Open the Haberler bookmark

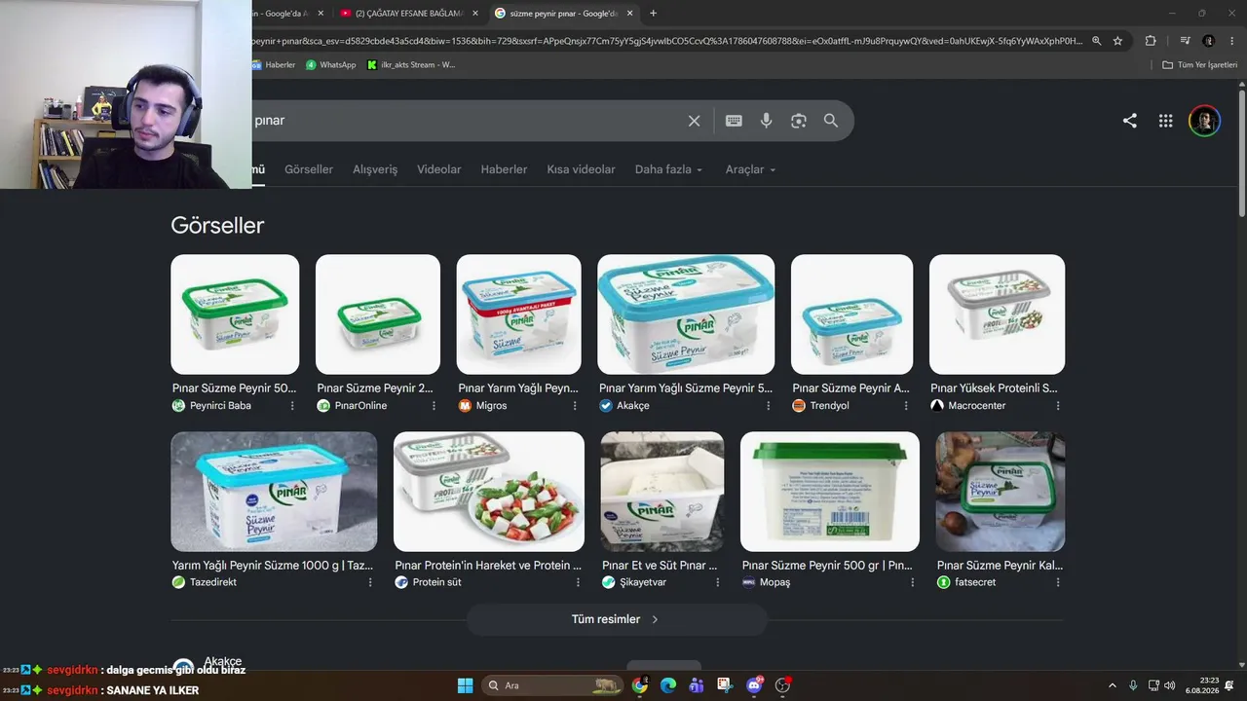point(273,64)
